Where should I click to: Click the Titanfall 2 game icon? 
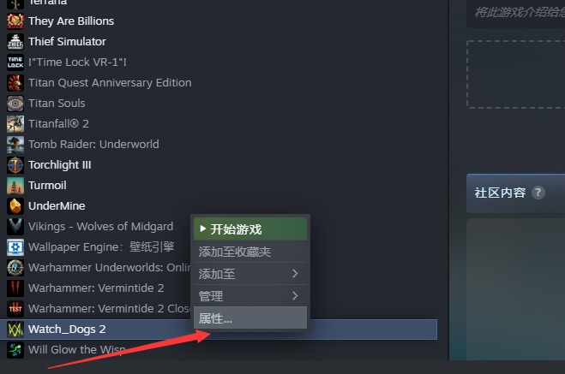[15, 124]
